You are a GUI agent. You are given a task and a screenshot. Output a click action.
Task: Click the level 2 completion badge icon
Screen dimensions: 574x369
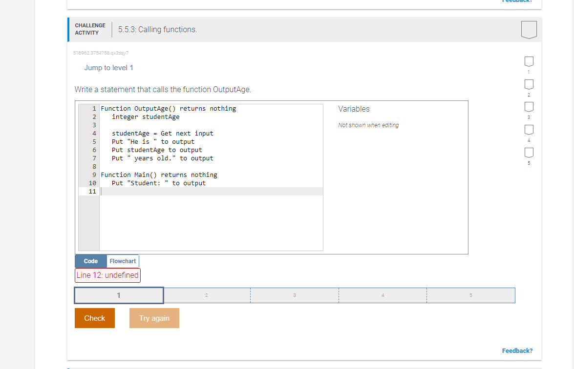pyautogui.click(x=529, y=84)
